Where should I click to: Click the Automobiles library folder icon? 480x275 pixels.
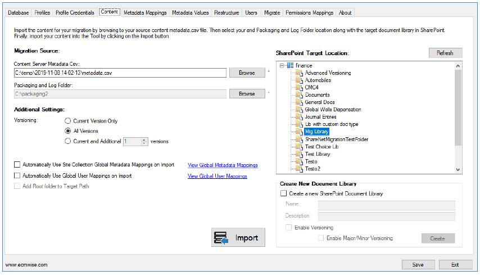coord(299,80)
